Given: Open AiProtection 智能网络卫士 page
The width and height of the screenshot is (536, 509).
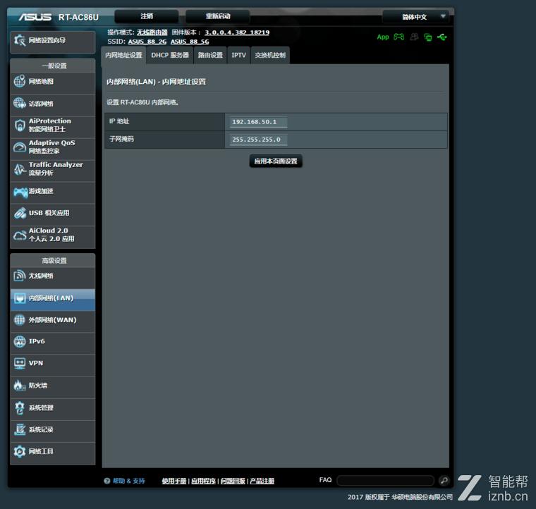Looking at the screenshot, I should pos(52,125).
